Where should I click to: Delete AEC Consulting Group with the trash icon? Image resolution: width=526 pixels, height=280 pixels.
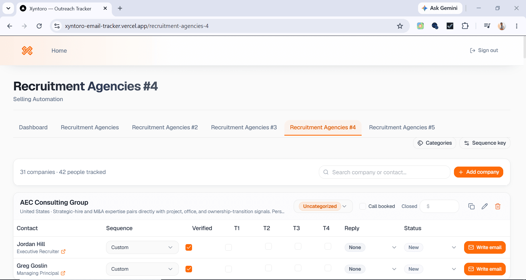click(498, 206)
